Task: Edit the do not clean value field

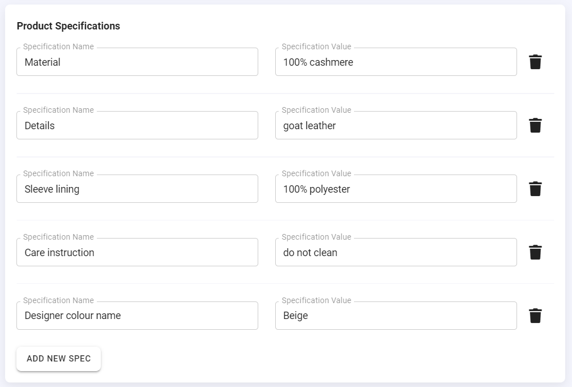Action: pos(395,252)
